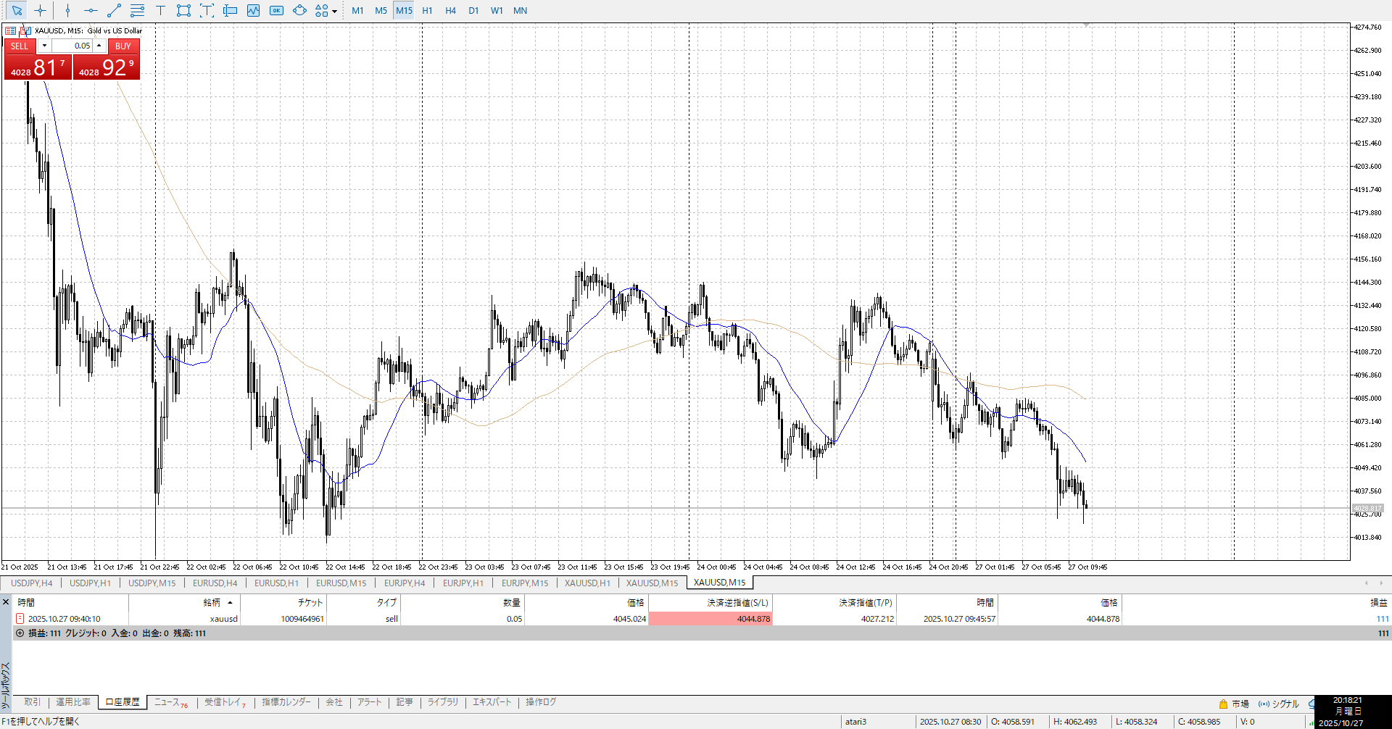
Task: Switch to the ニュース tab
Action: click(x=170, y=702)
